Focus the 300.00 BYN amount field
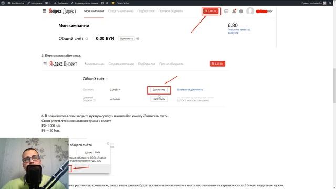The width and height of the screenshot is (336, 189). [x=85, y=152]
